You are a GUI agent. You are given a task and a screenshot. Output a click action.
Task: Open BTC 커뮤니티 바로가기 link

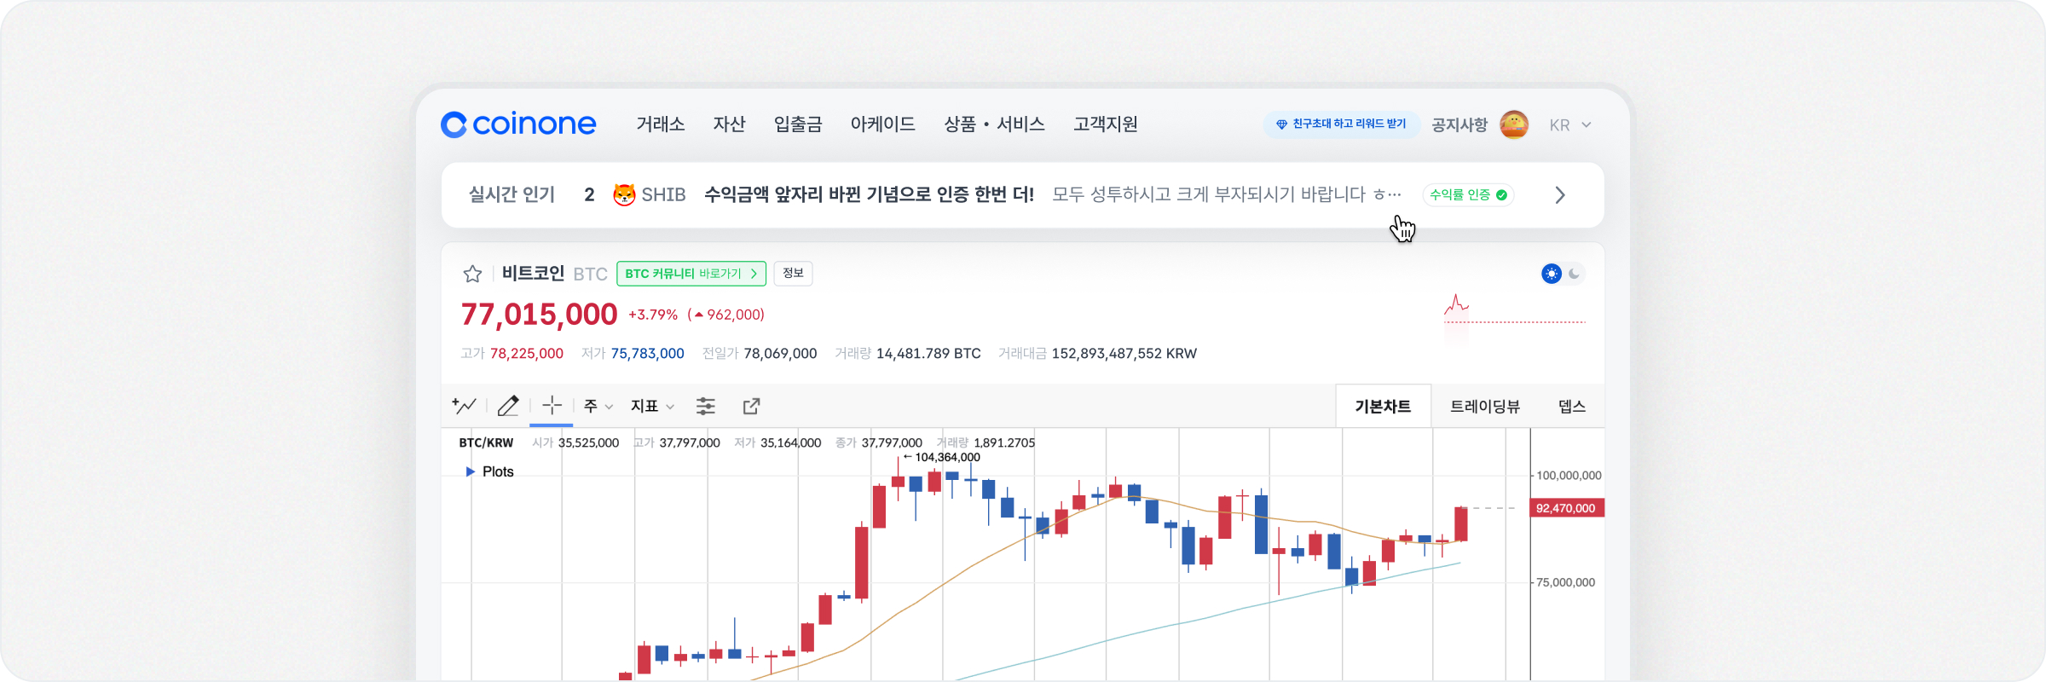(x=691, y=274)
